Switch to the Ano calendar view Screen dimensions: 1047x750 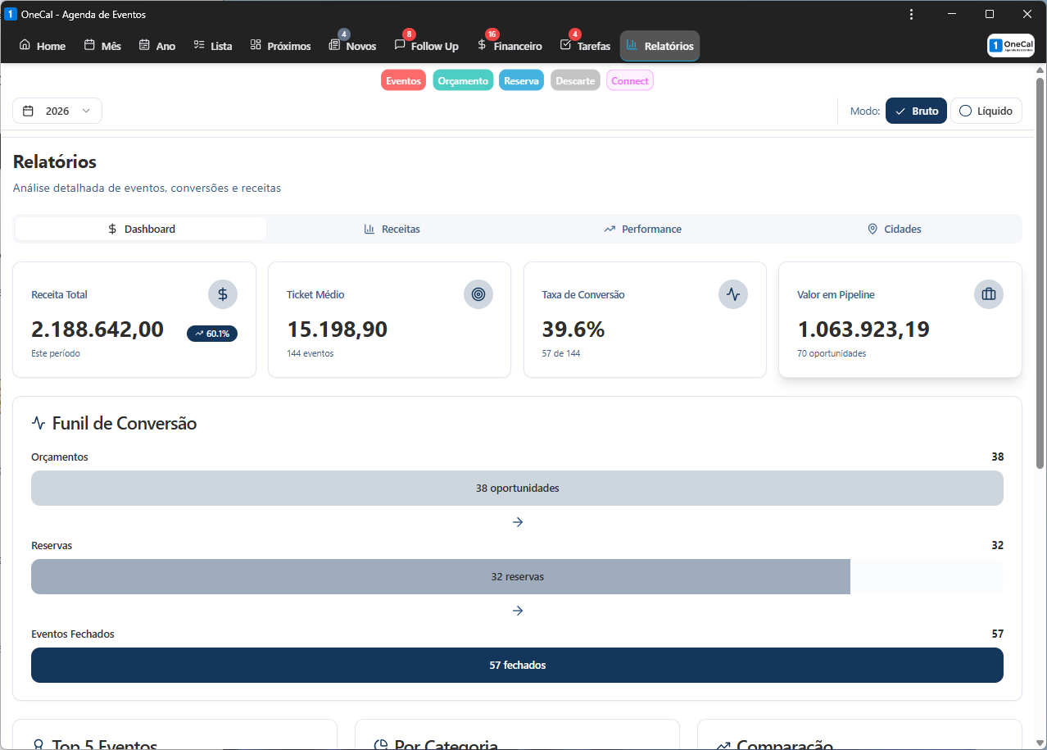coord(157,46)
